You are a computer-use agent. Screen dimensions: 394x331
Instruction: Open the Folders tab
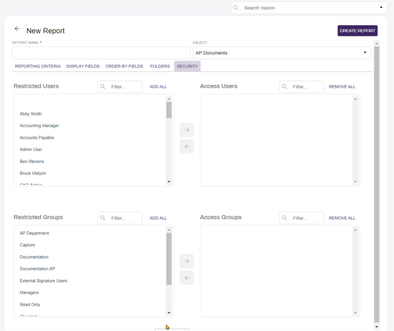pyautogui.click(x=160, y=66)
